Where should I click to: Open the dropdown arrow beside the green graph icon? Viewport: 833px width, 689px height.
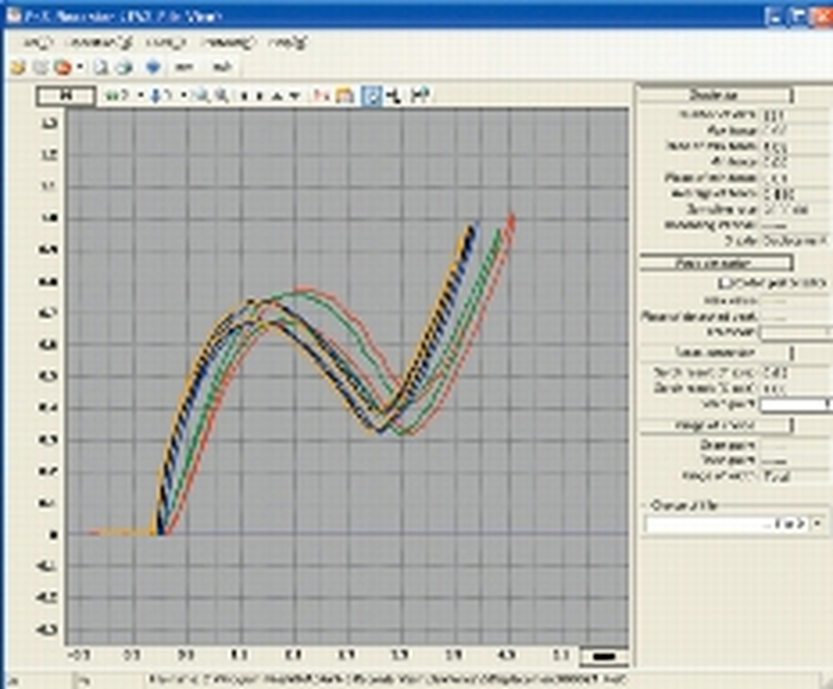point(140,95)
